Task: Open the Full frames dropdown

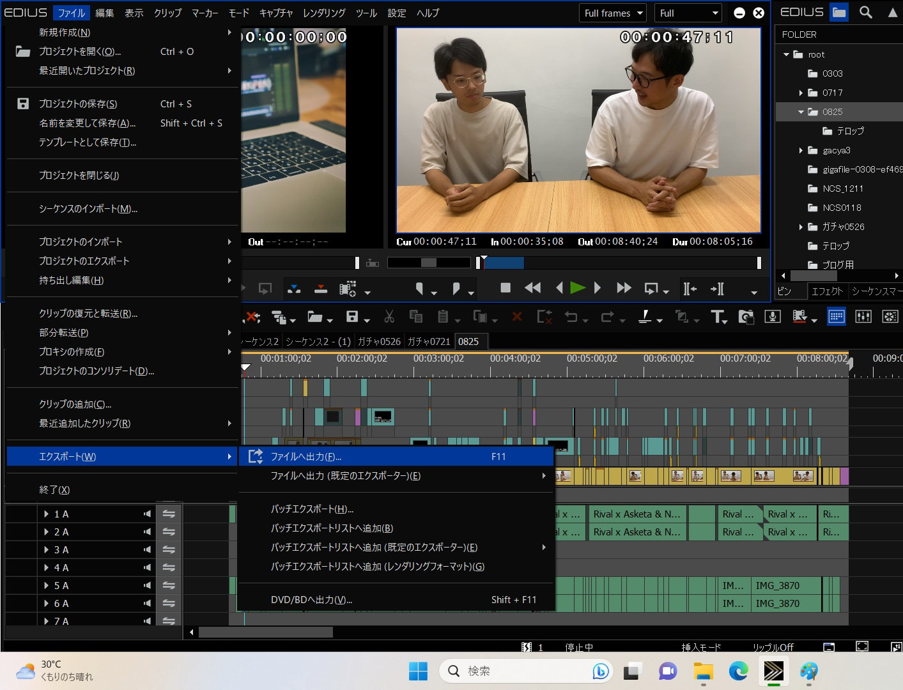Action: tap(612, 13)
